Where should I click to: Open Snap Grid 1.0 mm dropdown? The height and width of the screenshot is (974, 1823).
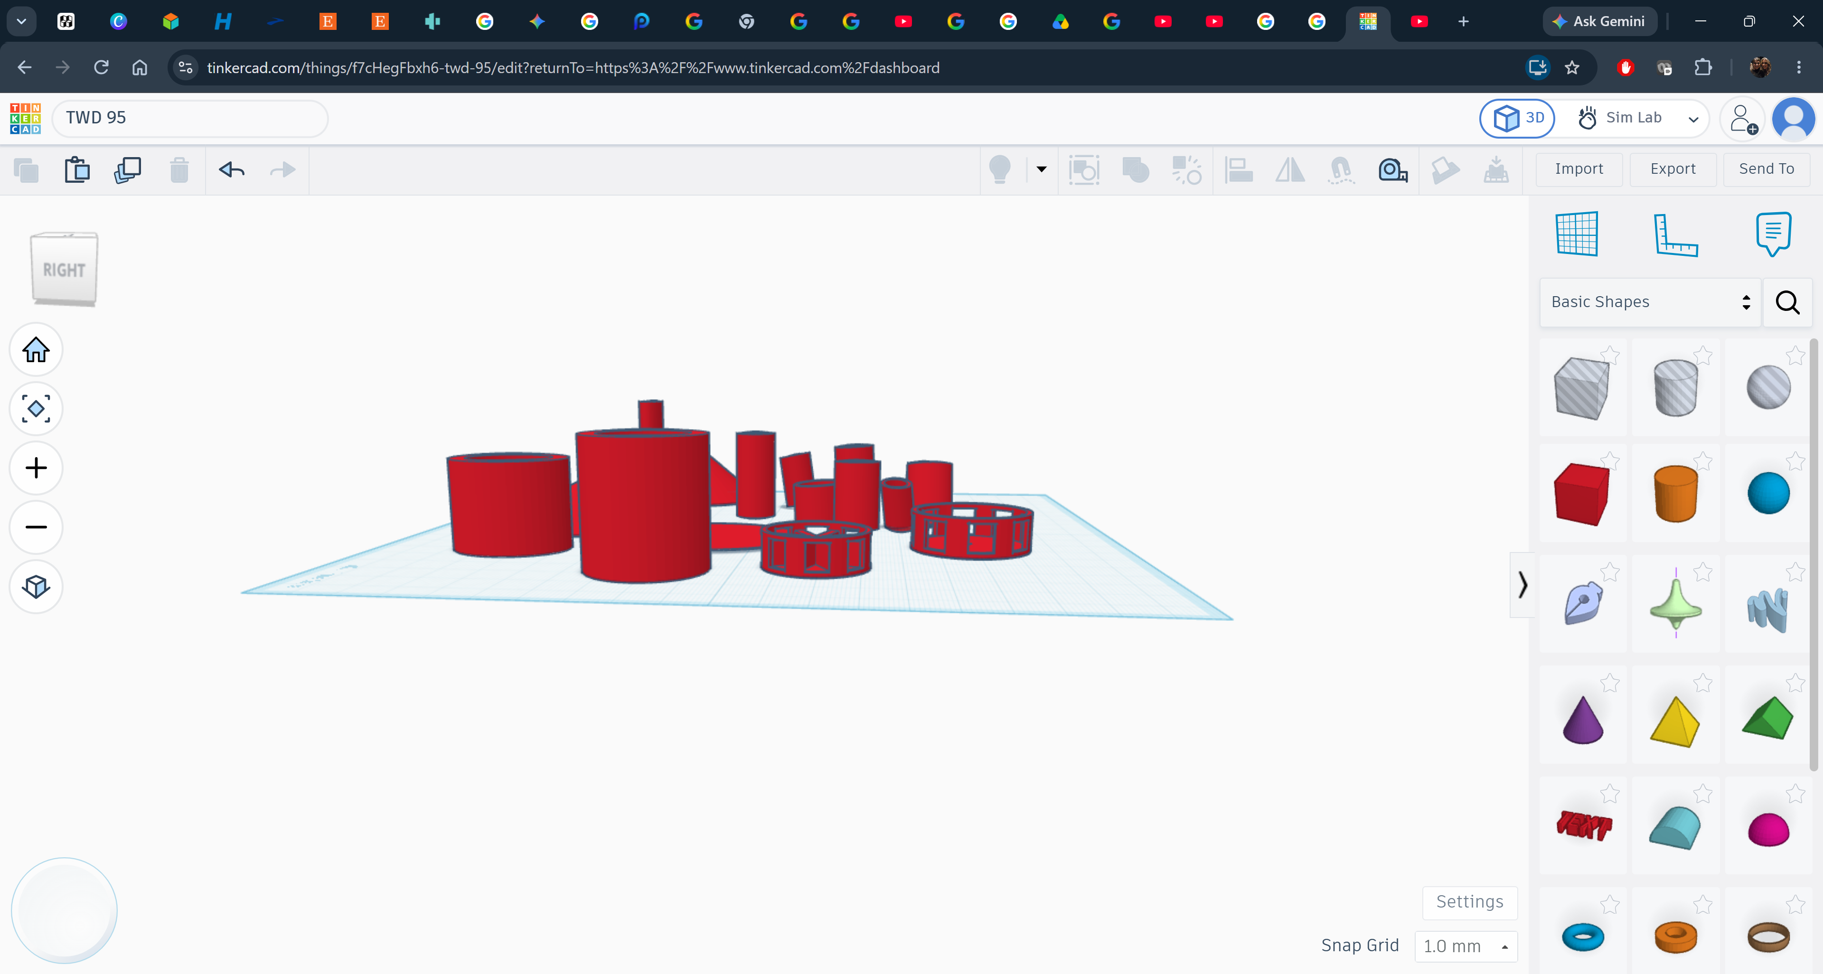[1466, 946]
